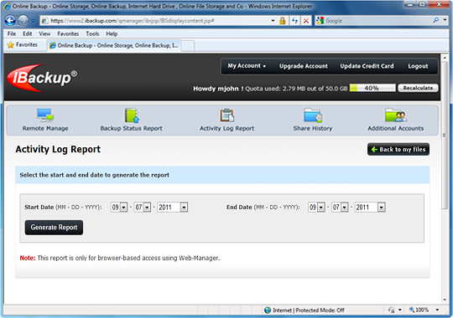453x318 pixels.
Task: Click the security lock icon in address bar
Action: coord(282,20)
